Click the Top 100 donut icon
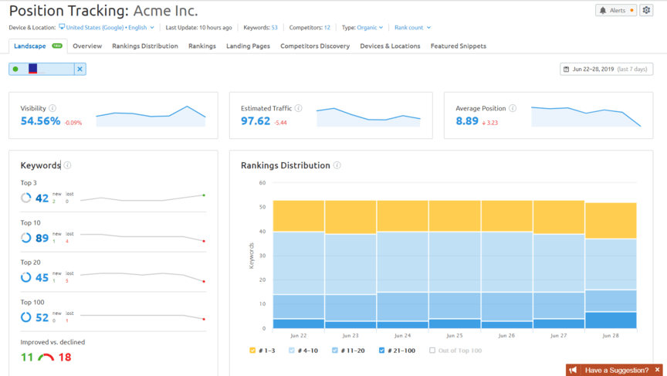Screen dimensions: 667x376 click(26, 317)
